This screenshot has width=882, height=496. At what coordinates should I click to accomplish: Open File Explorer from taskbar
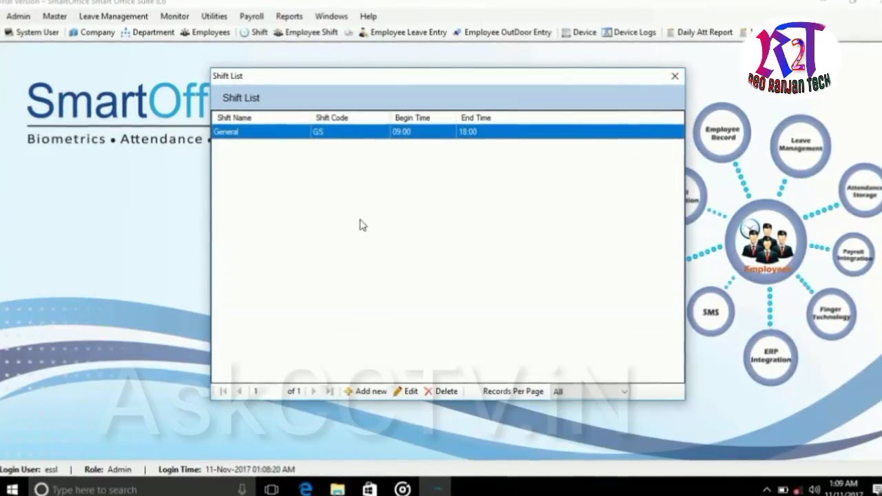pyautogui.click(x=338, y=489)
